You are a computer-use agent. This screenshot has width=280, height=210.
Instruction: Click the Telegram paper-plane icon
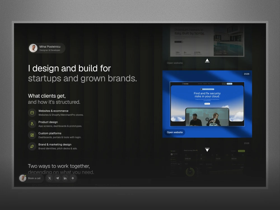pos(57,178)
